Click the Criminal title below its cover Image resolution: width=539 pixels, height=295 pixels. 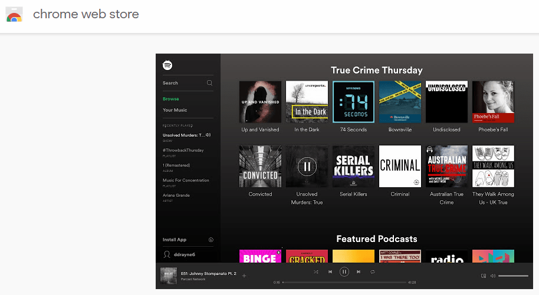pyautogui.click(x=400, y=194)
